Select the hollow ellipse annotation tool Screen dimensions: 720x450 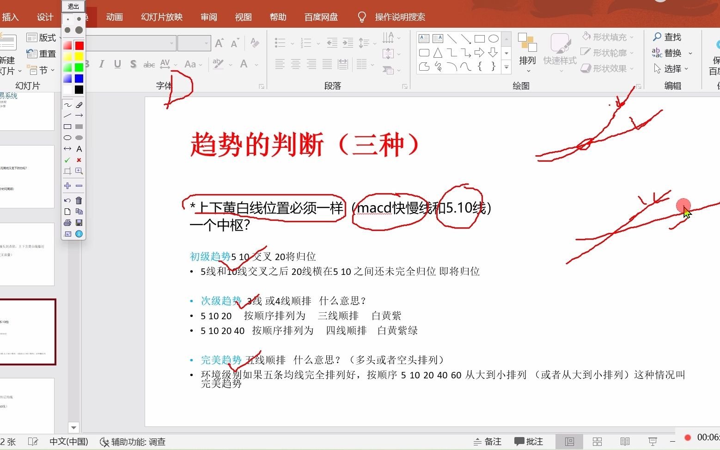tap(67, 138)
